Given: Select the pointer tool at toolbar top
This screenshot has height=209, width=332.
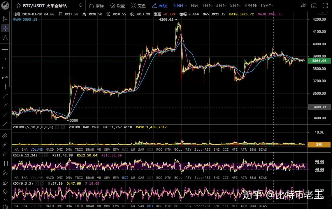Looking at the screenshot, I should 5,19.
